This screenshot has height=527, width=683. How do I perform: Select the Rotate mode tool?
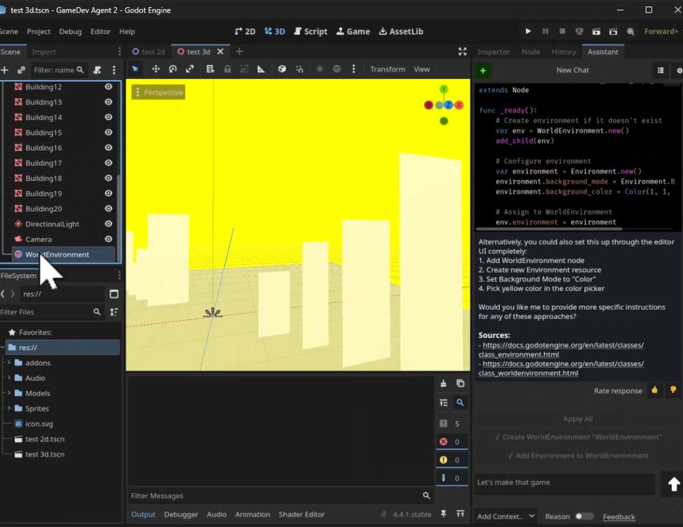173,69
